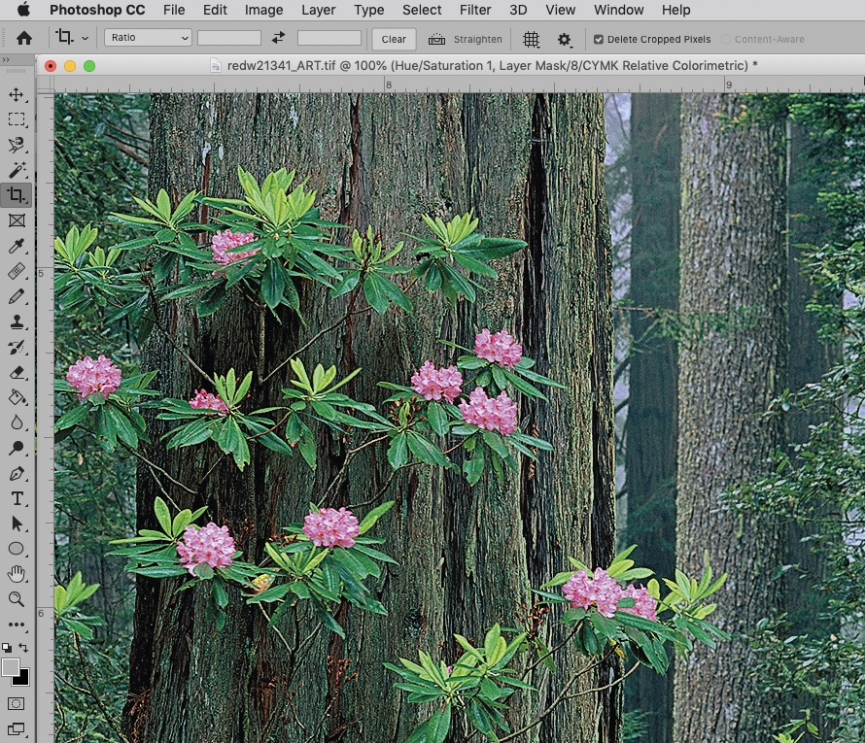Open the View menu
Viewport: 865px width, 743px height.
click(560, 10)
